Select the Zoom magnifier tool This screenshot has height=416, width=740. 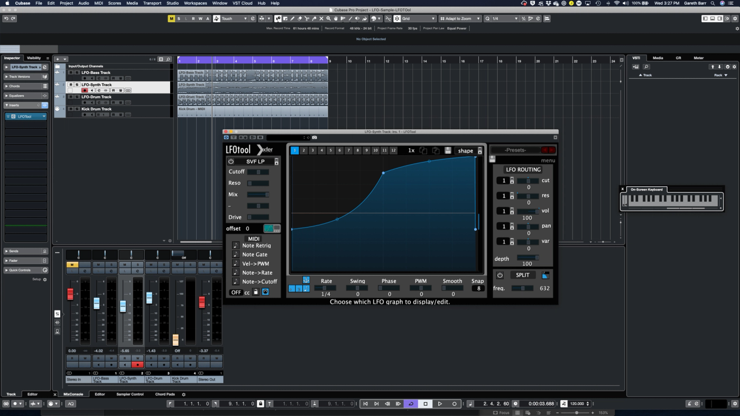point(328,18)
